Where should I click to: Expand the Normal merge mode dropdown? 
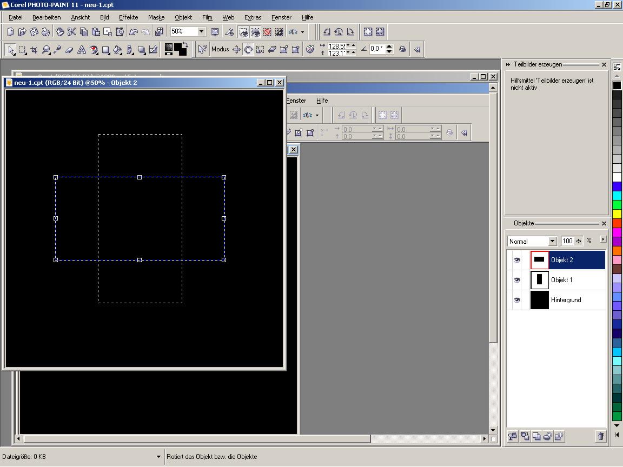click(552, 241)
